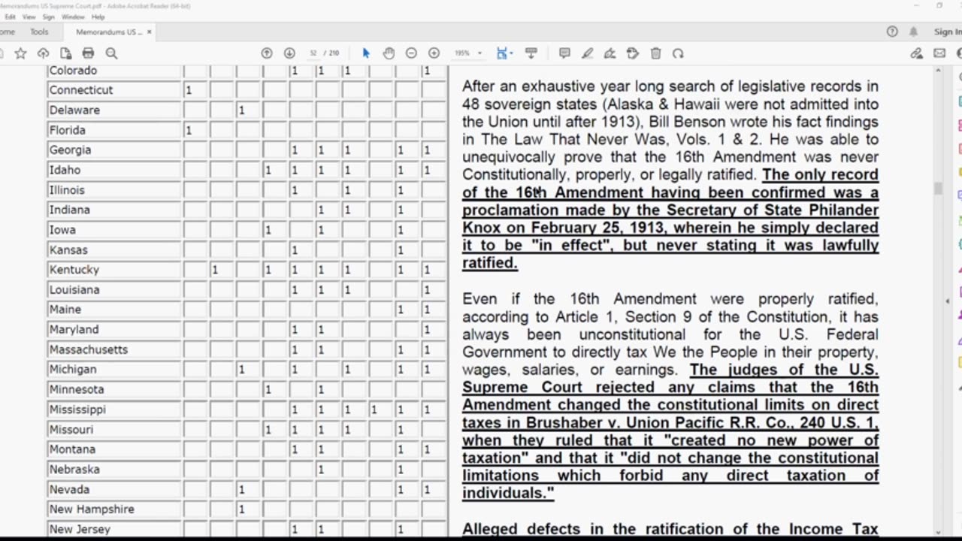Click the cloud upload icon
The height and width of the screenshot is (541, 962).
pos(43,53)
